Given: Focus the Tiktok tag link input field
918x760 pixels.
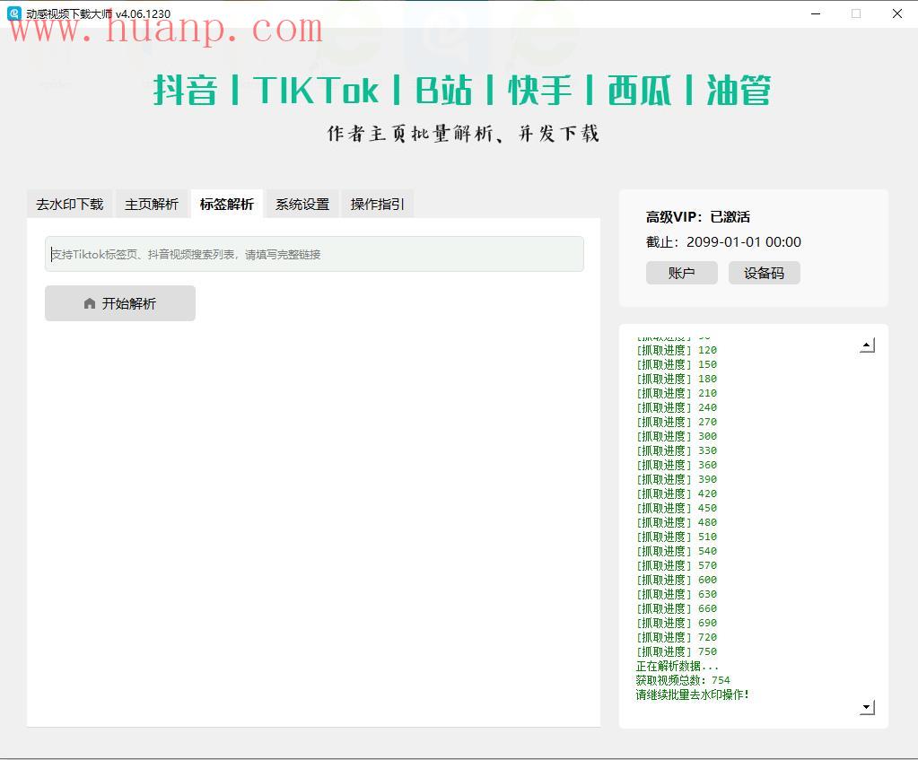Looking at the screenshot, I should (314, 254).
